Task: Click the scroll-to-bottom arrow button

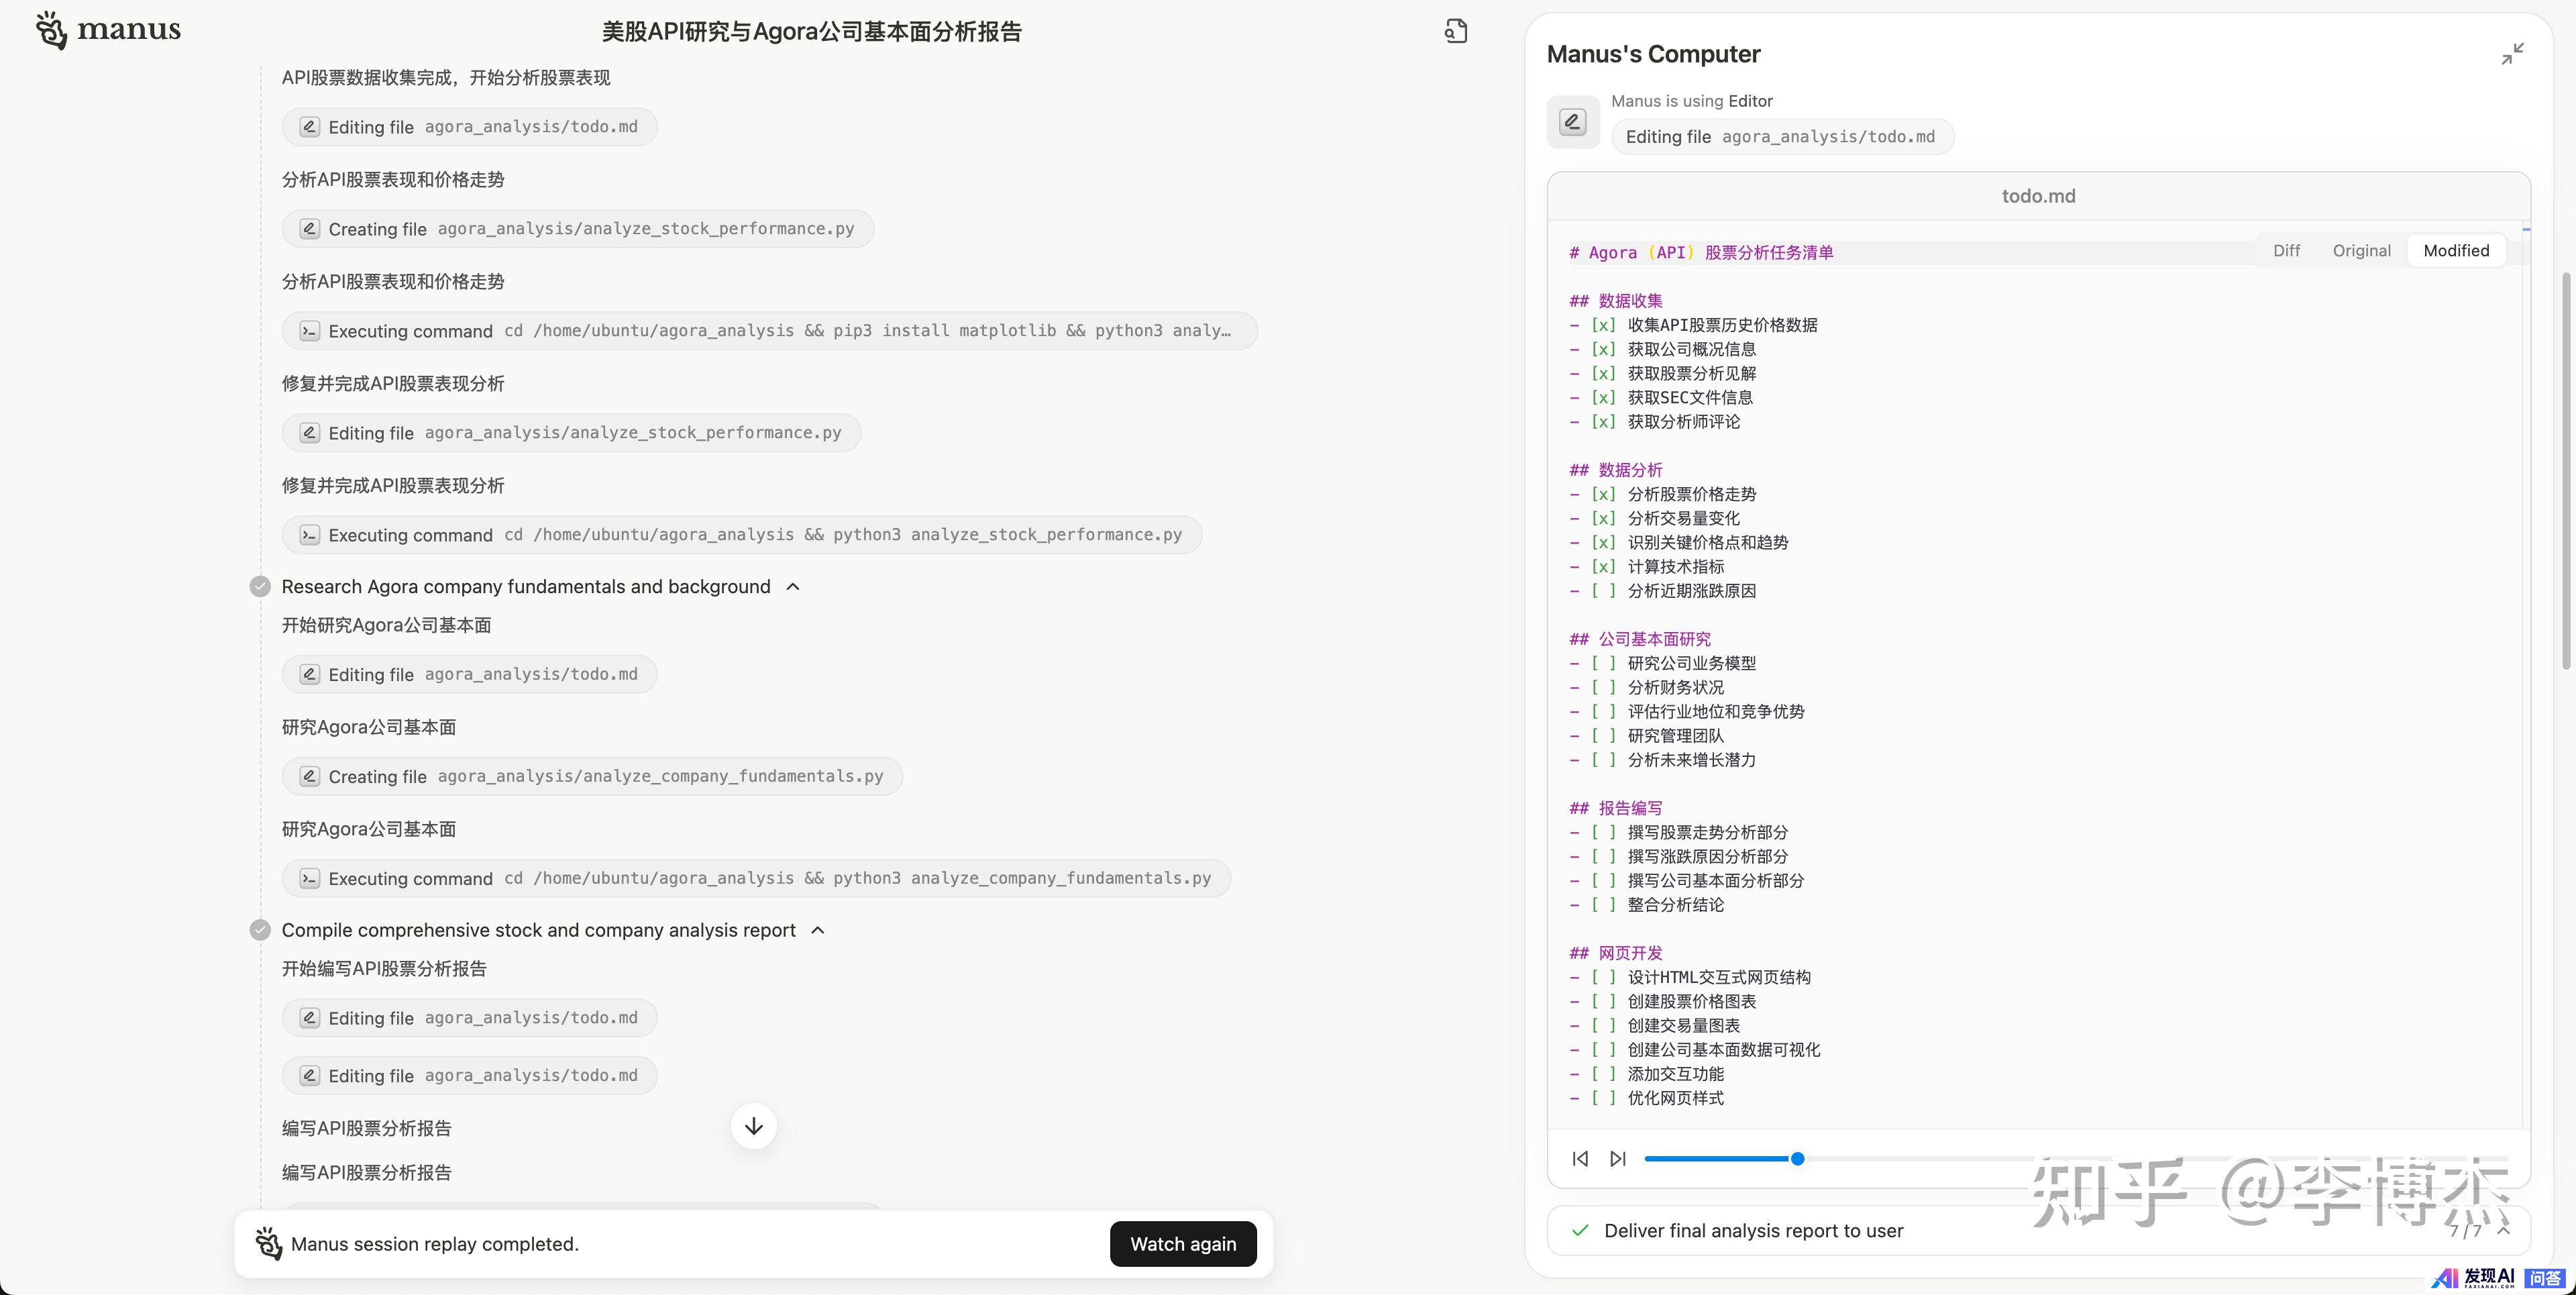Action: tap(753, 1126)
